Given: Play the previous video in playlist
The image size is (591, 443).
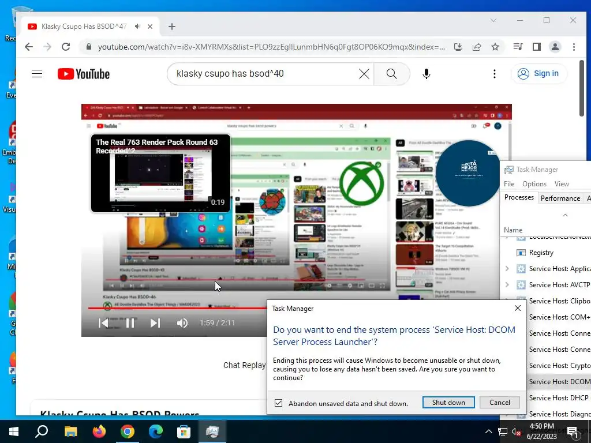Looking at the screenshot, I should pyautogui.click(x=103, y=323).
